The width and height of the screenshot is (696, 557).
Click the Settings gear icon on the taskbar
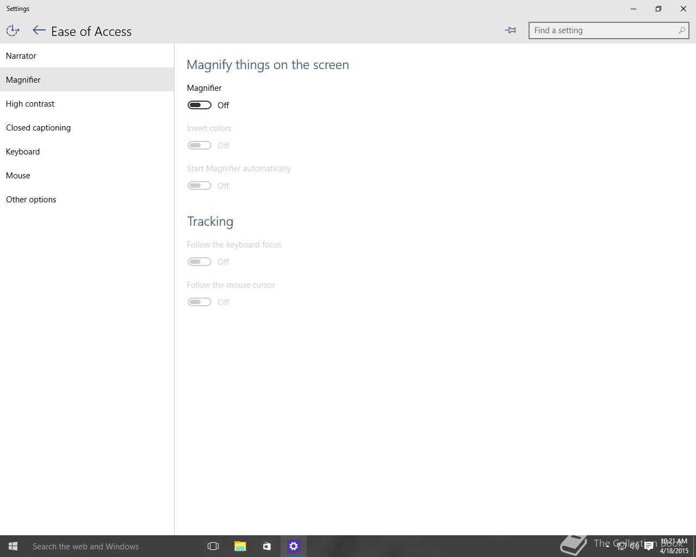click(x=294, y=546)
